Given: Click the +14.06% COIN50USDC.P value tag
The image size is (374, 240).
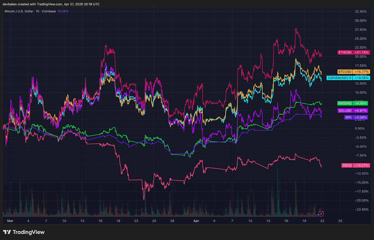Looking at the screenshot, I should click(361, 78).
